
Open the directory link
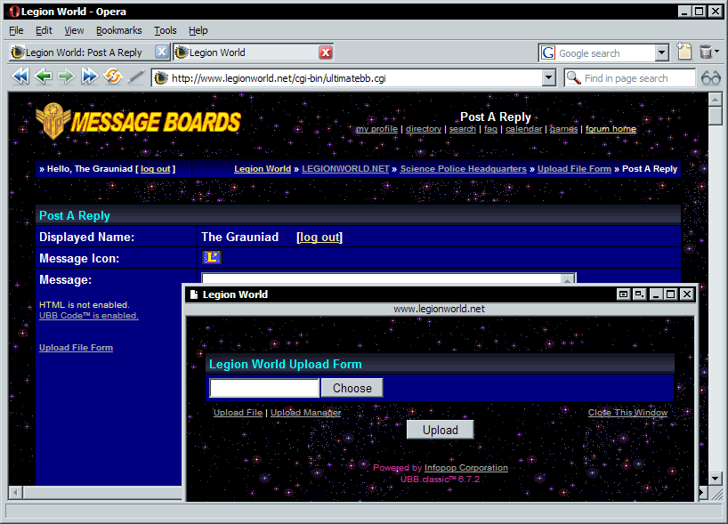click(424, 129)
